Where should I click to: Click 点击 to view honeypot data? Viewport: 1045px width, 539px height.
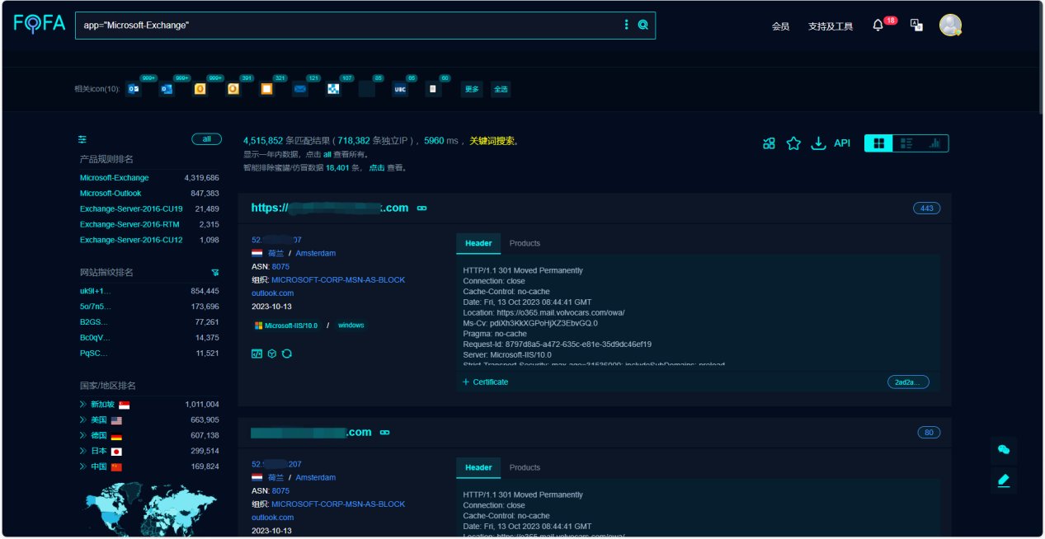[x=376, y=167]
